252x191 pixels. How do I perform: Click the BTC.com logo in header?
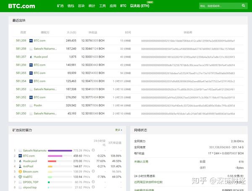pyautogui.click(x=21, y=6)
